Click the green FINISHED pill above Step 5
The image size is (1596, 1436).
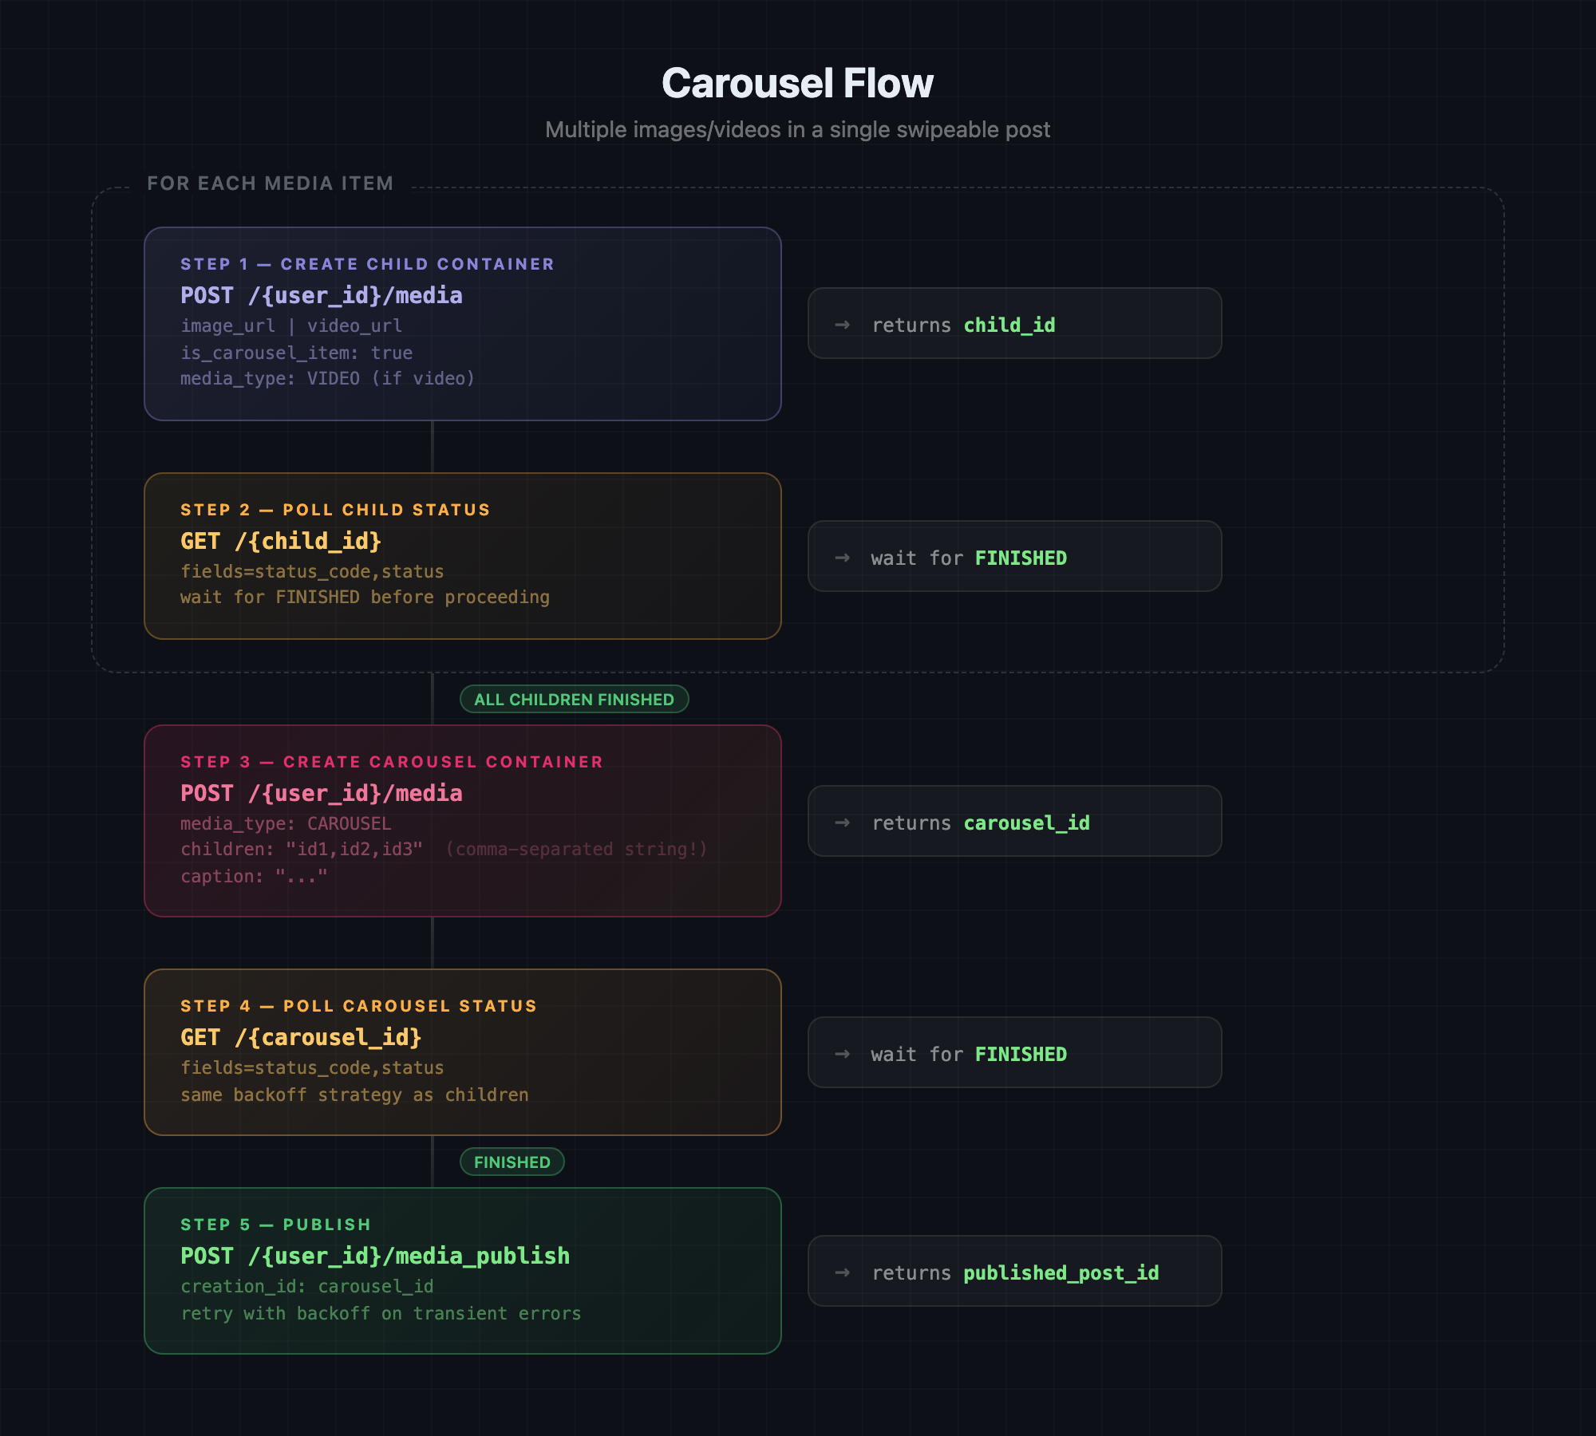click(512, 1162)
